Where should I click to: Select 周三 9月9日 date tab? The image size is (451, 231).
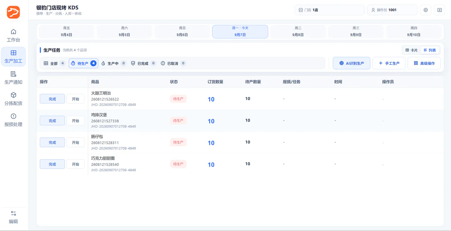(356, 32)
